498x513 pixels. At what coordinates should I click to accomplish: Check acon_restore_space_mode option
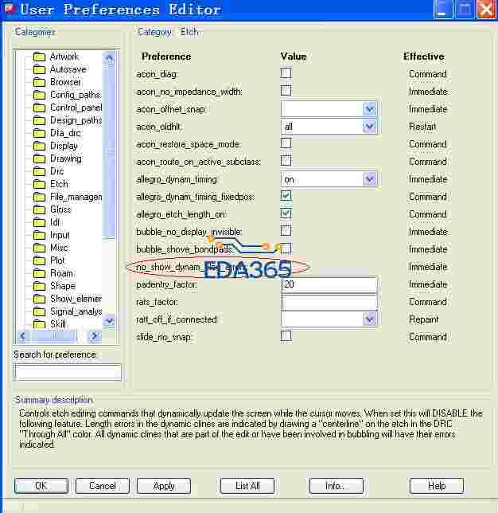point(286,143)
